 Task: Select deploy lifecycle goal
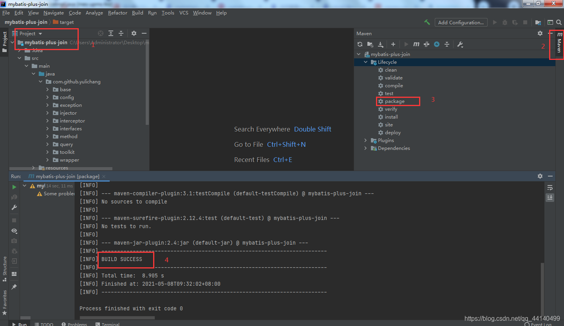point(393,133)
